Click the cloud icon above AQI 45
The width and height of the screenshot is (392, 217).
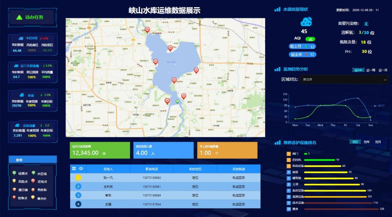306,22
